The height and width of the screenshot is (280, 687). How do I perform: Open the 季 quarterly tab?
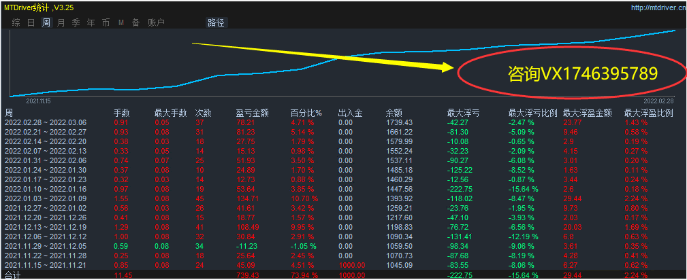pyautogui.click(x=76, y=22)
